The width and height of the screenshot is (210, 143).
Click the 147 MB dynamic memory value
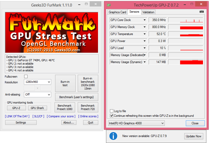point(158,62)
